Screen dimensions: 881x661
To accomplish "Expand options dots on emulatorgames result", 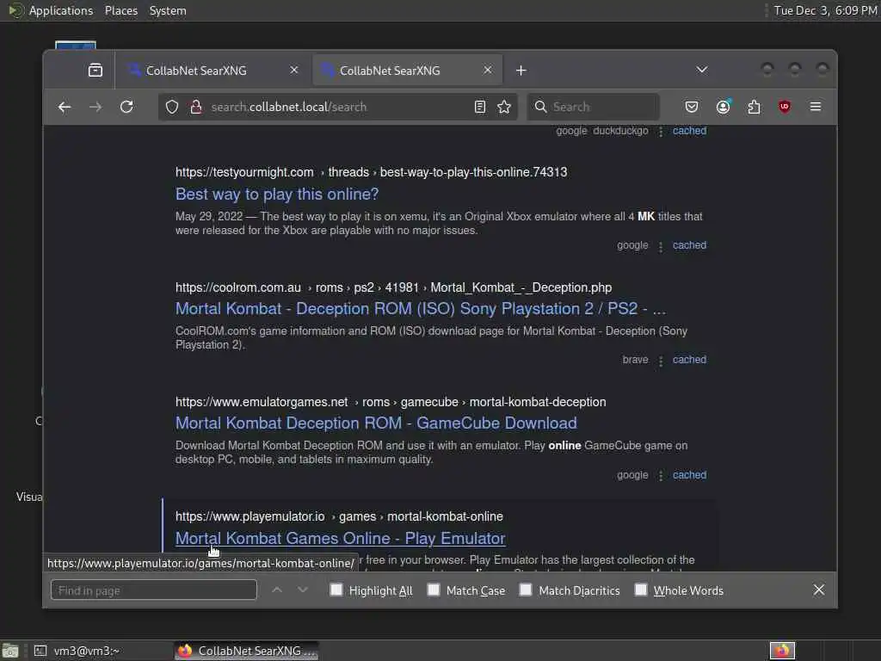I will coord(661,475).
